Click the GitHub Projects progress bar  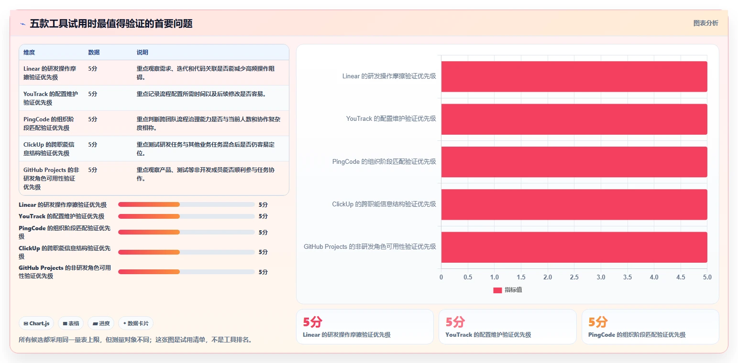[186, 272]
